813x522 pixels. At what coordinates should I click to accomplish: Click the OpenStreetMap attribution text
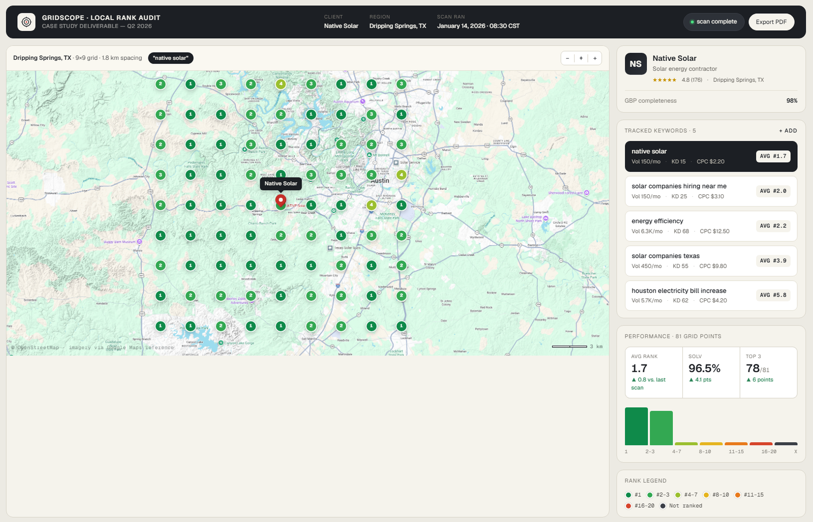coord(93,347)
